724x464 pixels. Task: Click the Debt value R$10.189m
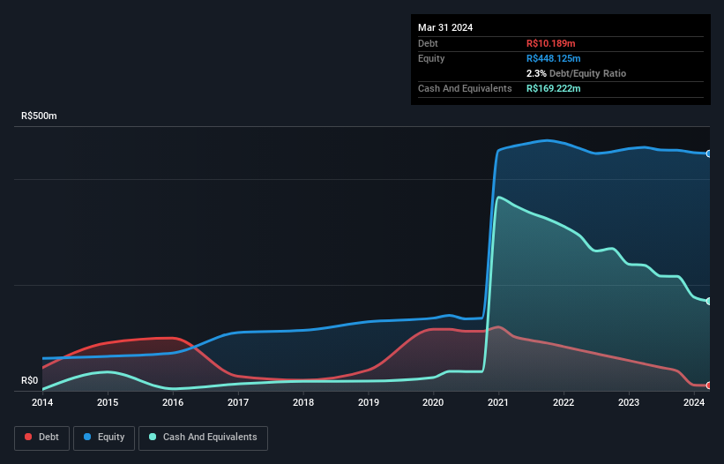point(551,43)
